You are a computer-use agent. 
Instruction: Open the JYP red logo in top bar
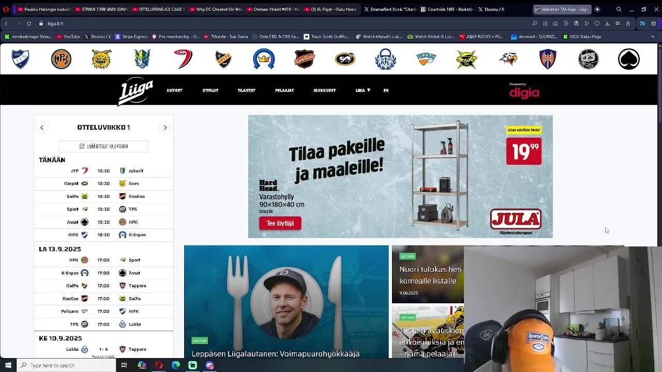coord(183,59)
